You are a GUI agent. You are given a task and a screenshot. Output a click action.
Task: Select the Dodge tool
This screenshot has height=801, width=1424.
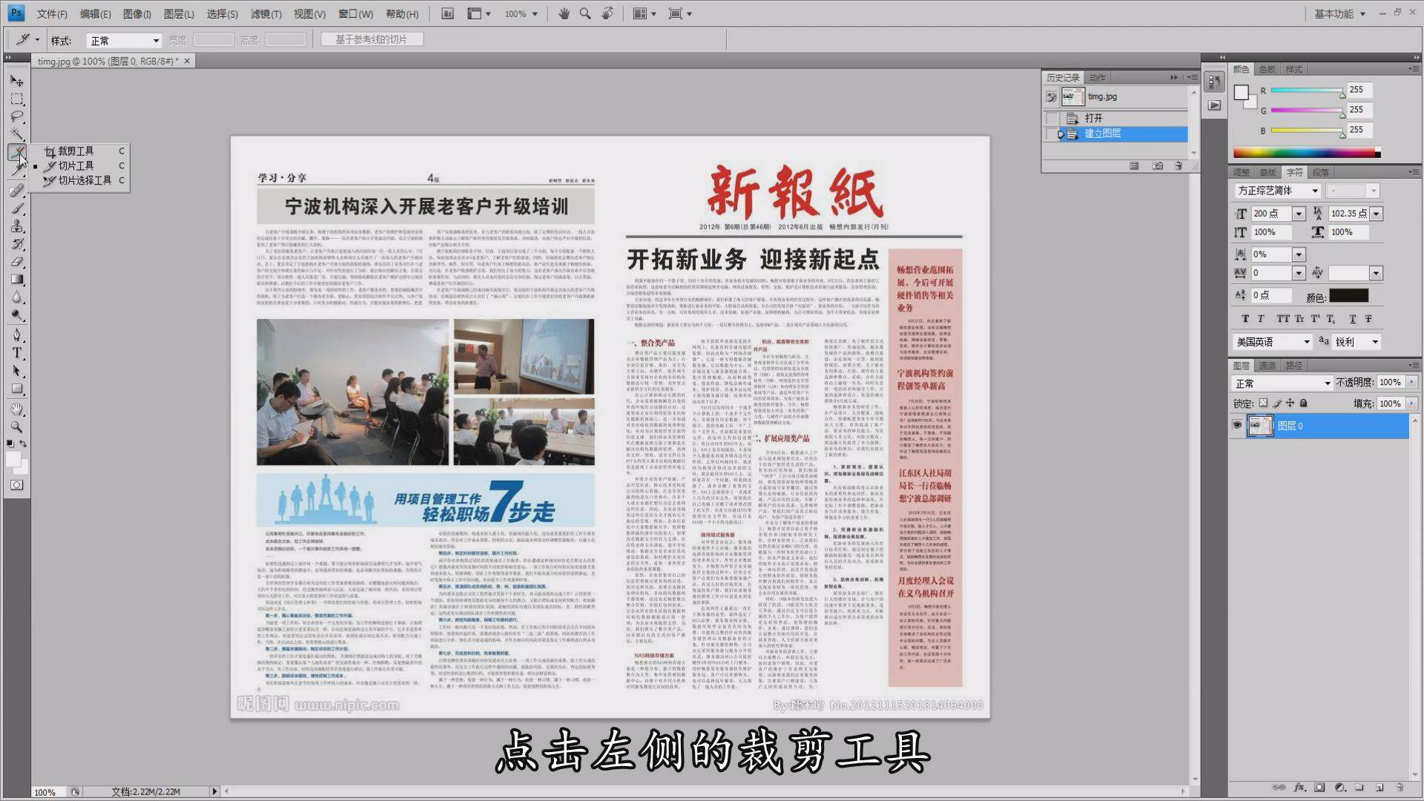coord(16,315)
